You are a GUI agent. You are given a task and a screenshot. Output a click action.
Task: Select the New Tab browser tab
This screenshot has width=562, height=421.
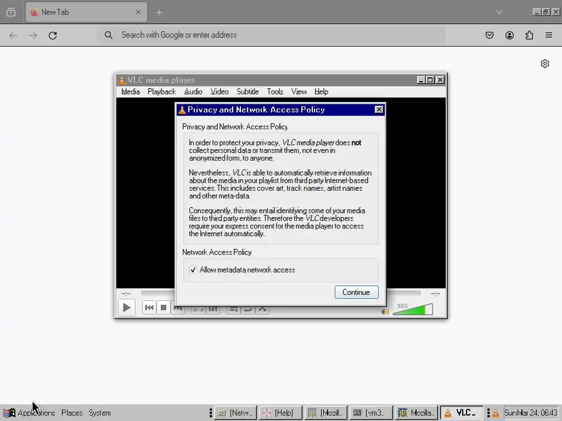pos(86,12)
